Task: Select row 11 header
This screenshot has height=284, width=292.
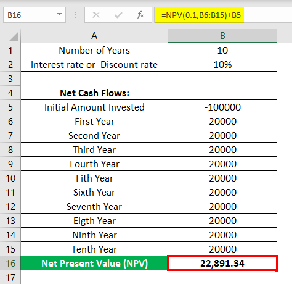Action: click(10, 192)
